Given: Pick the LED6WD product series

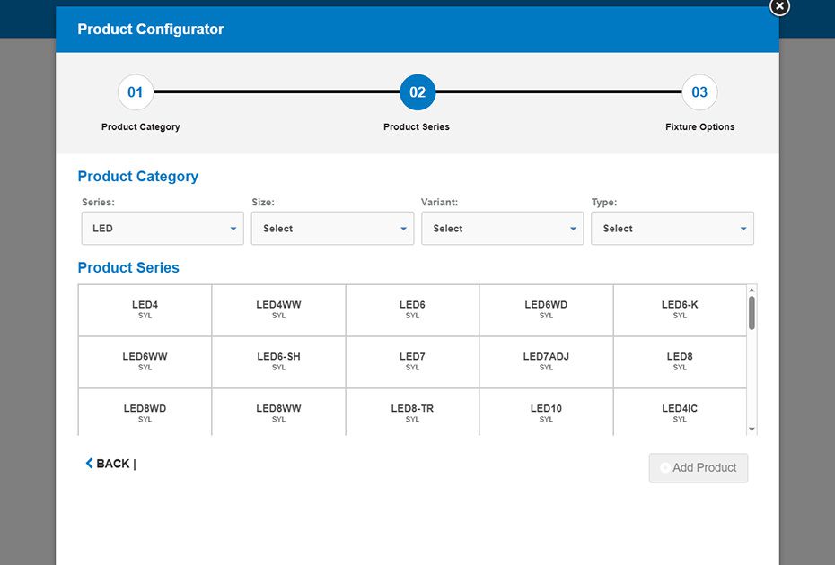Looking at the screenshot, I should pos(546,310).
